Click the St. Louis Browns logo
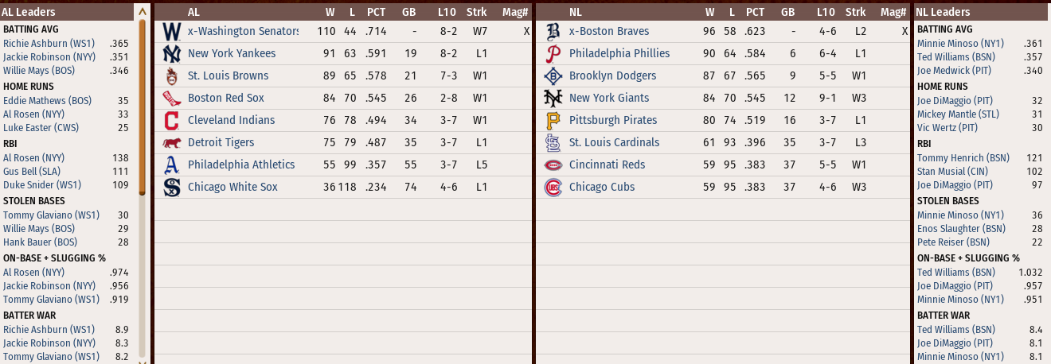The width and height of the screenshot is (1051, 364). pos(171,76)
